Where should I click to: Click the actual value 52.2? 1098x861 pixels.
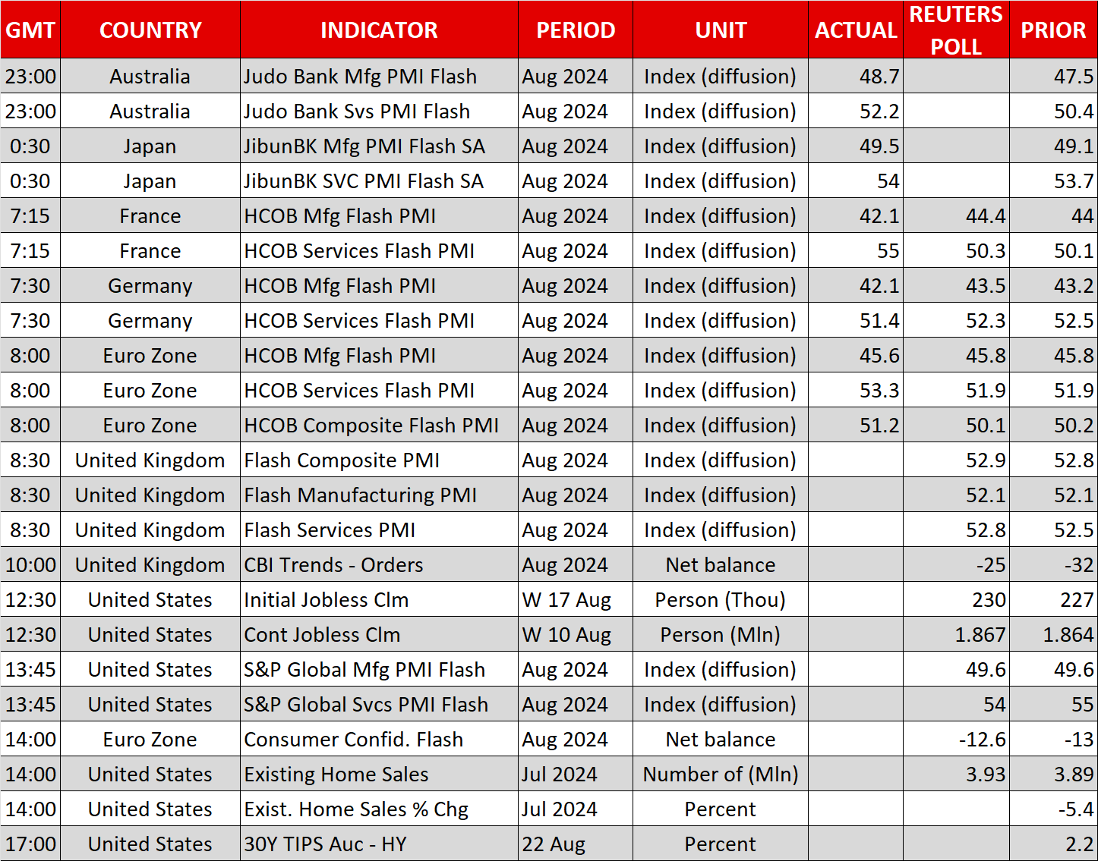[x=879, y=111]
